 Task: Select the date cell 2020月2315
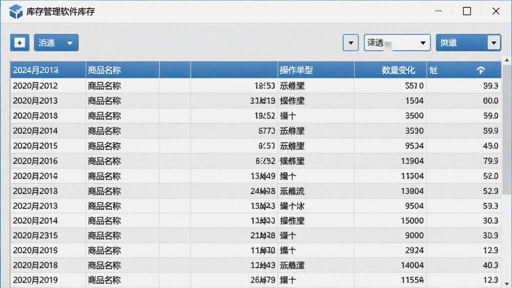pyautogui.click(x=35, y=235)
